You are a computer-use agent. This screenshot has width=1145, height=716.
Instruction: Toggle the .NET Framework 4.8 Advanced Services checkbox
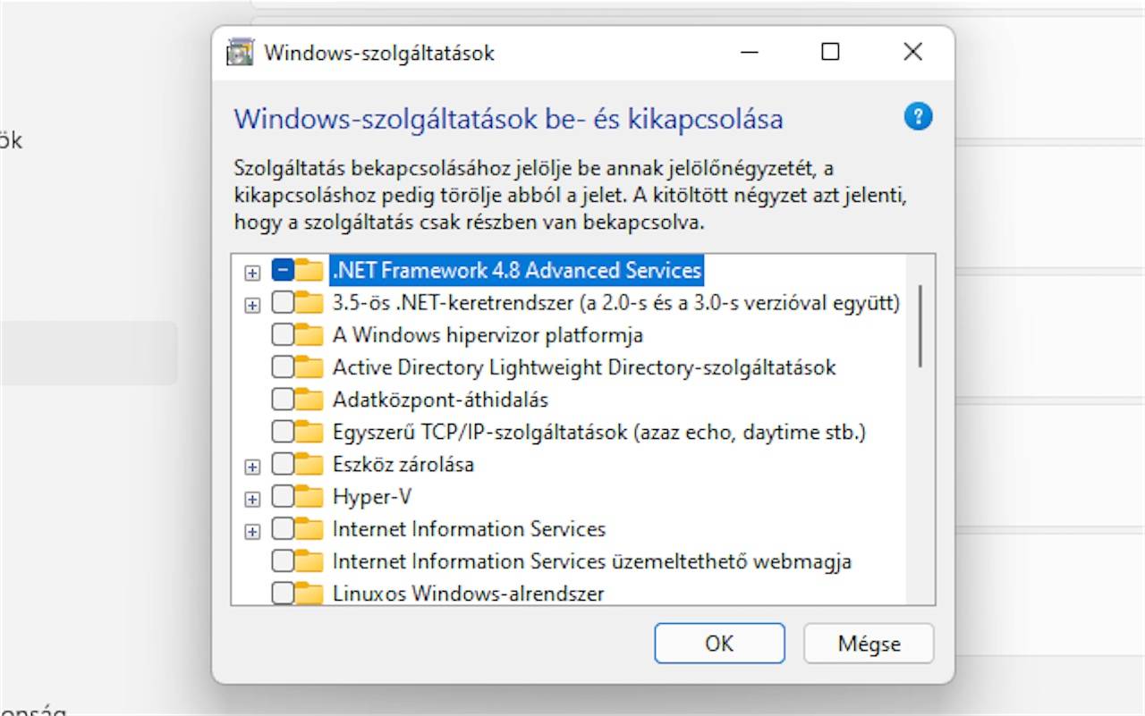pyautogui.click(x=283, y=270)
